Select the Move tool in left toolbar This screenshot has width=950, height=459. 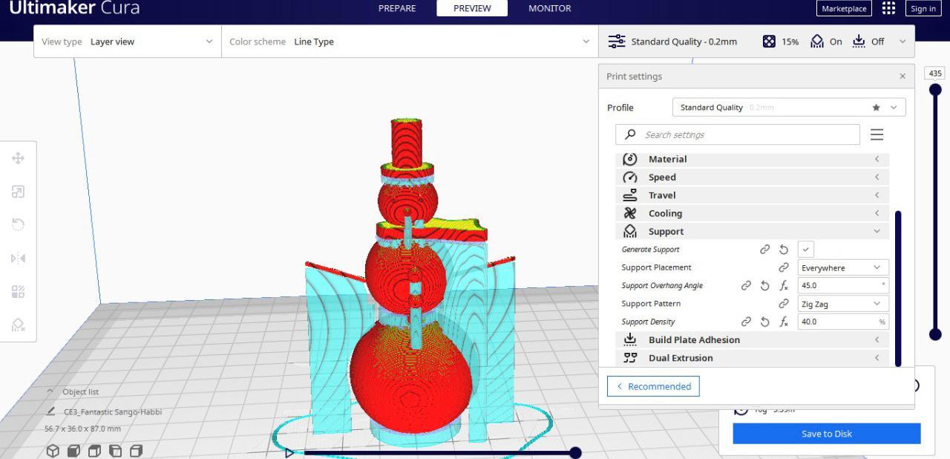pos(18,157)
